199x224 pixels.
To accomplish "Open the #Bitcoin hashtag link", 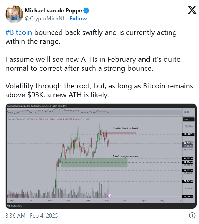I will pyautogui.click(x=19, y=32).
